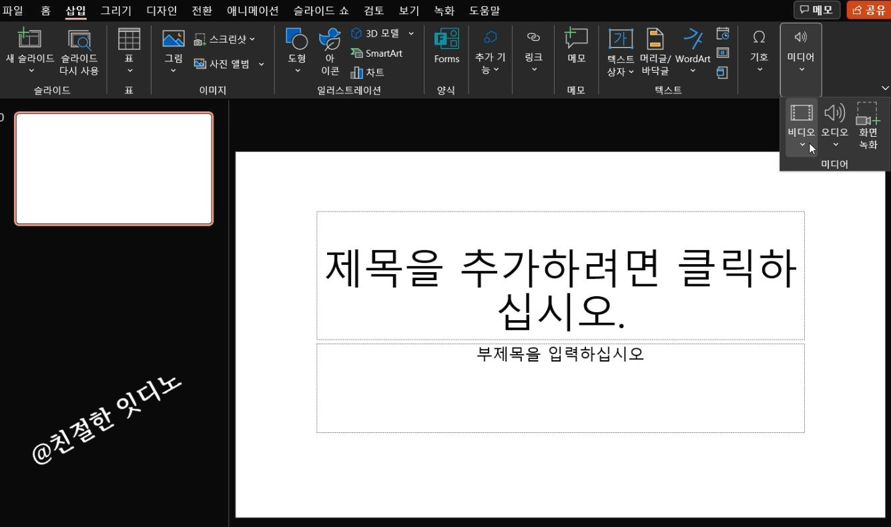Switch to the Slide Show (슬라이드 쇼) tab

click(x=321, y=10)
